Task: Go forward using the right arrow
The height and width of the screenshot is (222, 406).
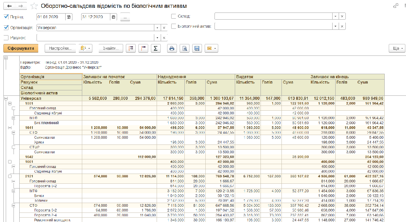Action: 21,6
